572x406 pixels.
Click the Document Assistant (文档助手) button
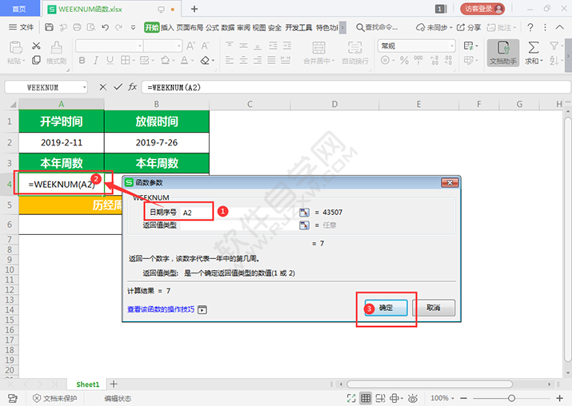click(503, 53)
